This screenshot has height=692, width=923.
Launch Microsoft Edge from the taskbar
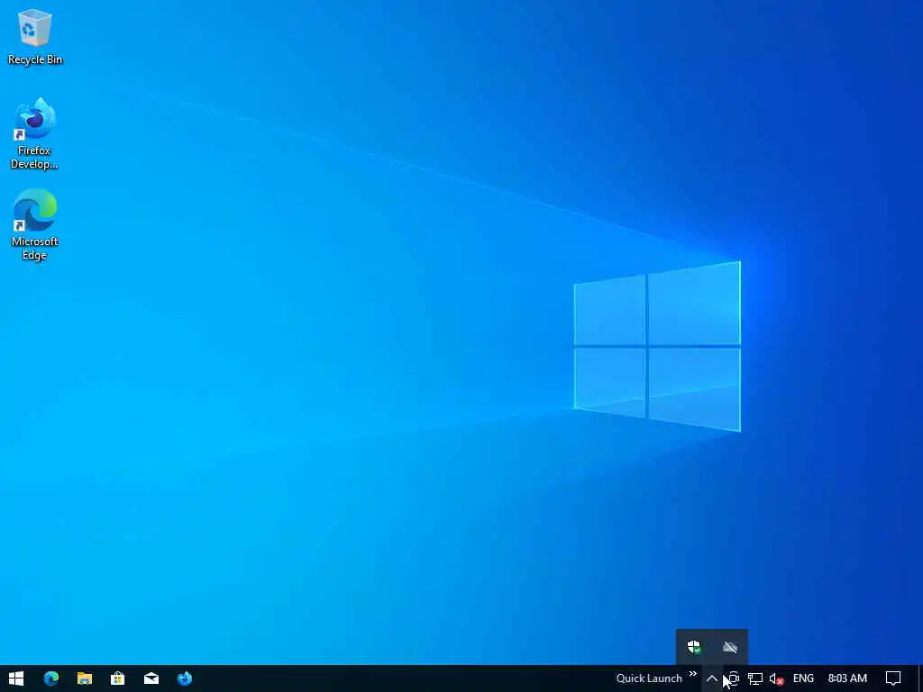51,678
